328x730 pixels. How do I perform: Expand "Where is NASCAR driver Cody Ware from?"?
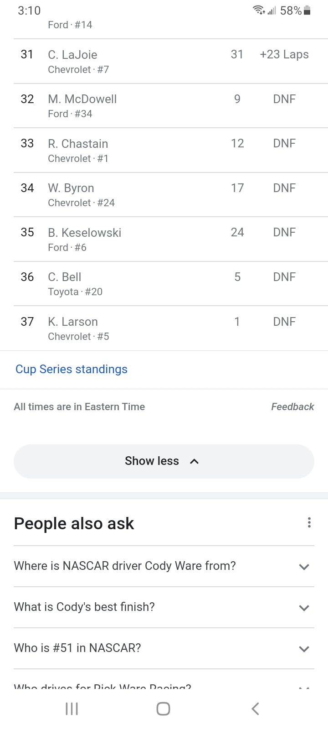[164, 566]
